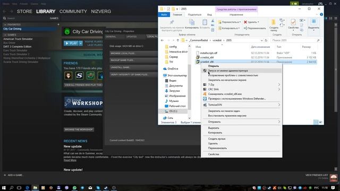This screenshot has width=340, height=191.
Task: Collapse the FAVORITES category in Steam
Action: [x=5, y=25]
